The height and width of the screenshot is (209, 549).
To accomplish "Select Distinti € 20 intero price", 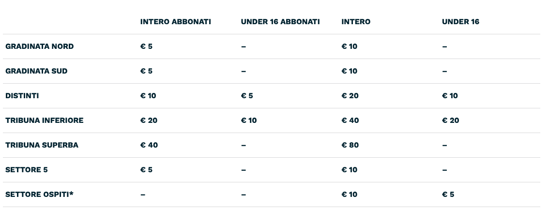I will click(350, 96).
